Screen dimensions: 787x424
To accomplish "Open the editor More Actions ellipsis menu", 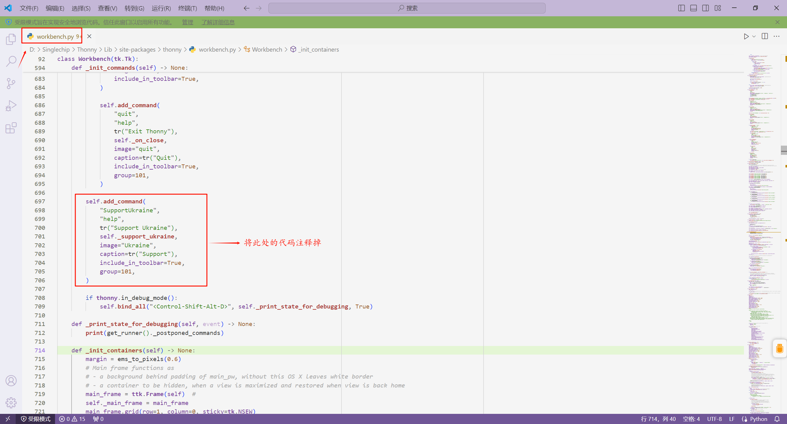I will 777,36.
